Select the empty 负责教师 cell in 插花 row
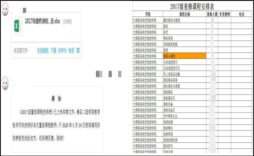Viewport: 254px width, 156px height. pyautogui.click(x=224, y=26)
